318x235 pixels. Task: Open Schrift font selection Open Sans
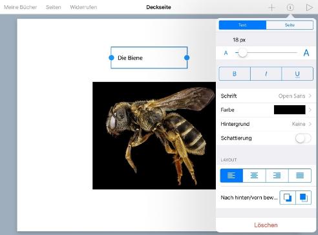266,96
